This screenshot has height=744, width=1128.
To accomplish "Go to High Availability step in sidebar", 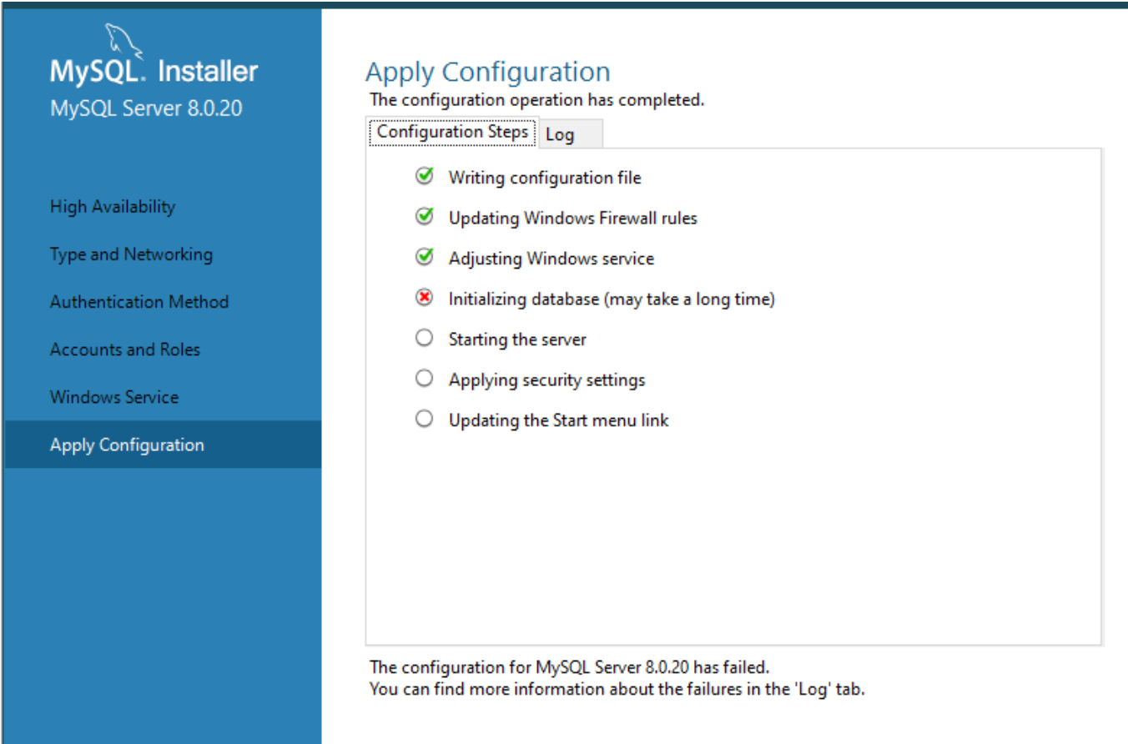I will point(113,207).
